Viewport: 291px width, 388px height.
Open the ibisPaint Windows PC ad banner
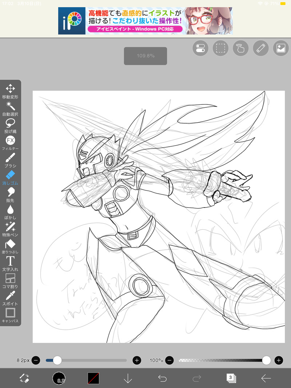145,21
